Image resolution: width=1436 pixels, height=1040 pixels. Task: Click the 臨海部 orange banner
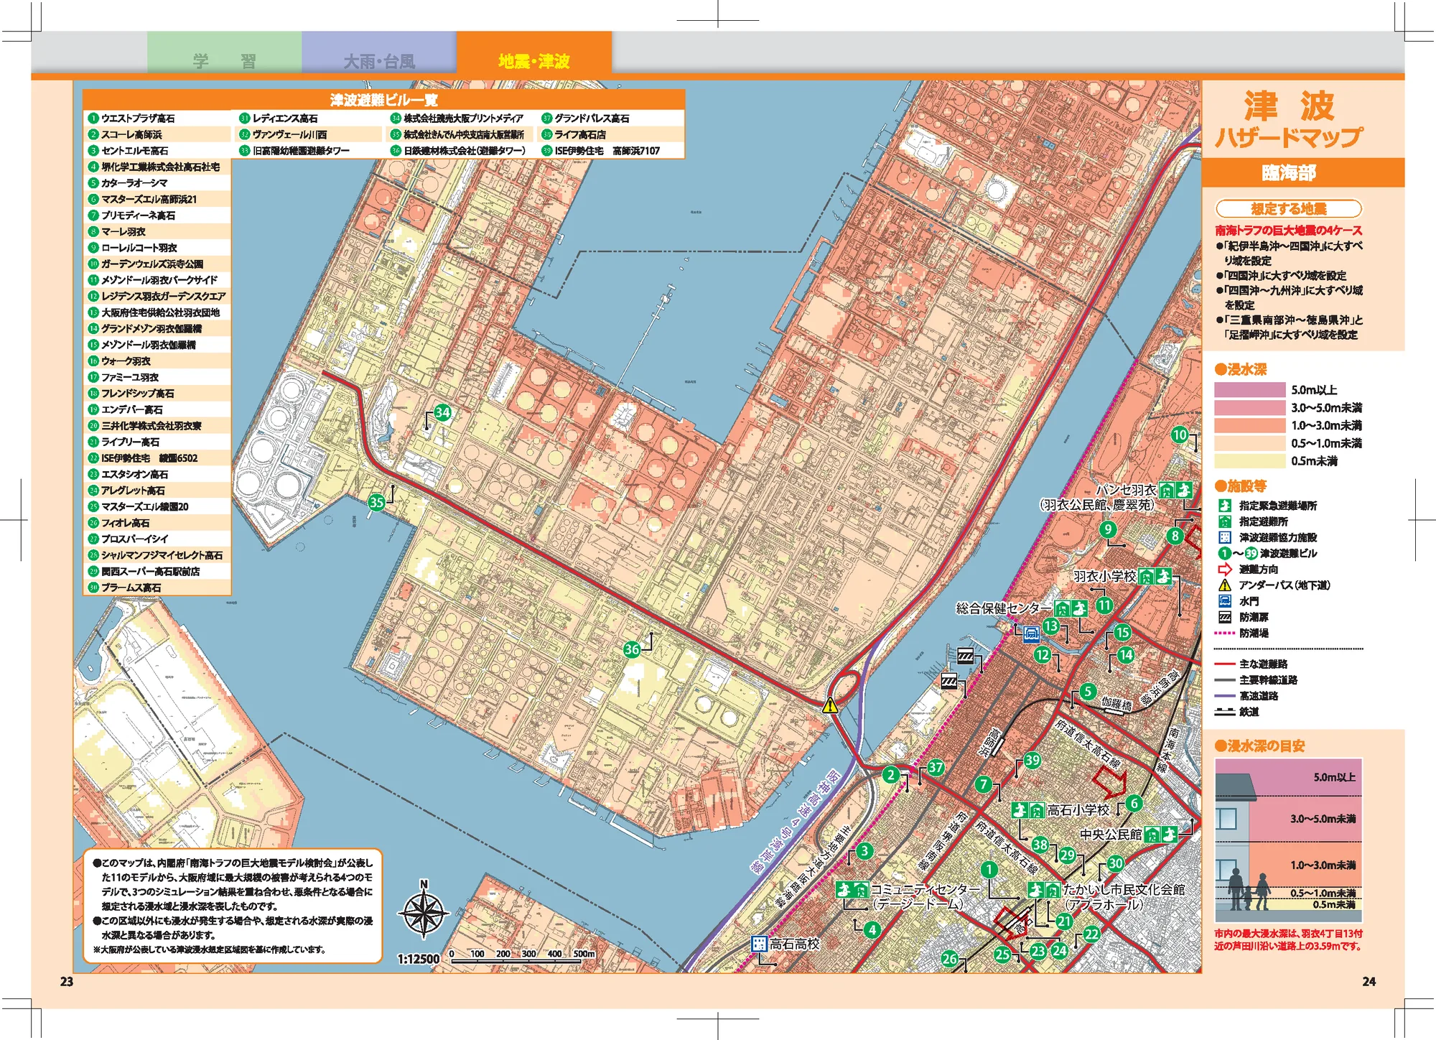pyautogui.click(x=1303, y=172)
